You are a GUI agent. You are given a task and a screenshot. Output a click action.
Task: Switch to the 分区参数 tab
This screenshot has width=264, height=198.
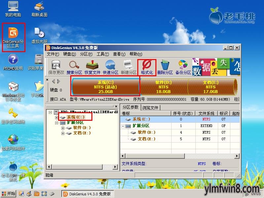pyautogui.click(x=130, y=107)
